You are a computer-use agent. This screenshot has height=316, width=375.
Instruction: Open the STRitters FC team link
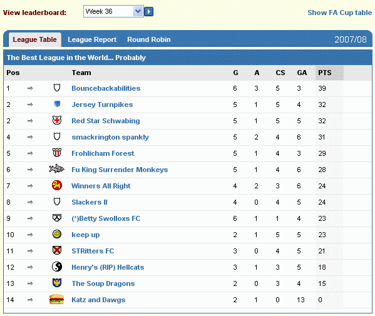[x=93, y=251]
